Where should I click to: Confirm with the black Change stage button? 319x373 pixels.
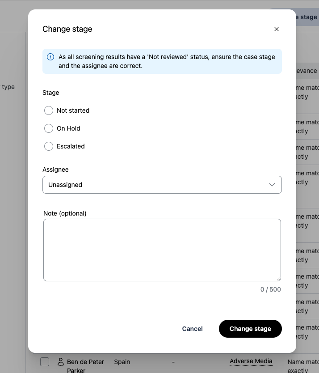250,329
